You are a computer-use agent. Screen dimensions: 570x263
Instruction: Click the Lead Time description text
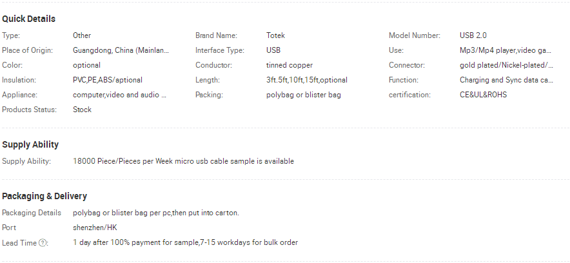pyautogui.click(x=186, y=242)
